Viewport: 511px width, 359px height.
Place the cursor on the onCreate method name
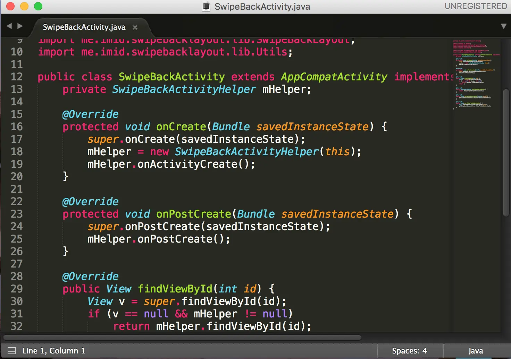[x=181, y=126]
